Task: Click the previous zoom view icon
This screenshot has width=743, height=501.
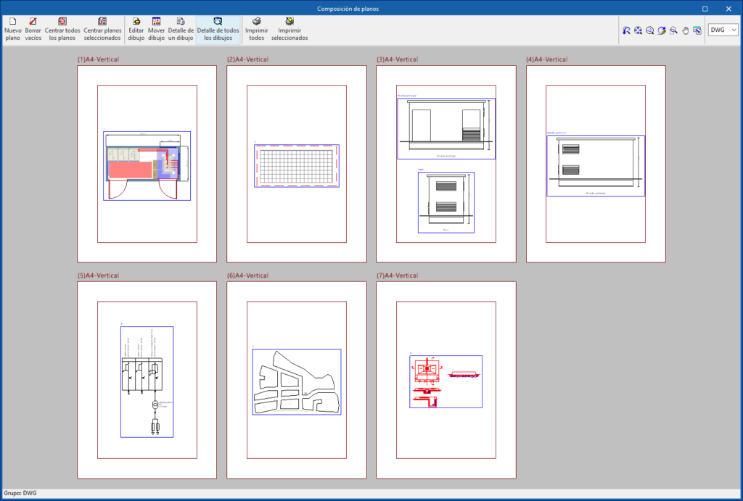Action: pos(626,30)
